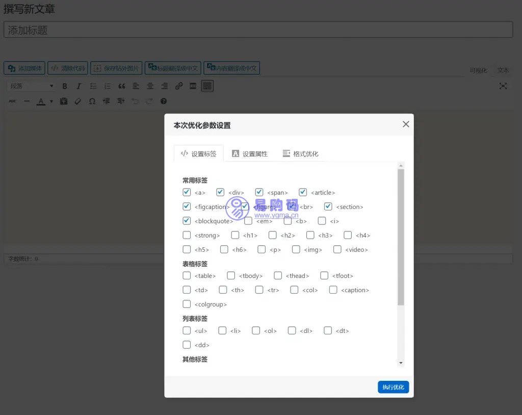Switch to the 格式优化 tab
The width and height of the screenshot is (522, 415).
coord(300,153)
